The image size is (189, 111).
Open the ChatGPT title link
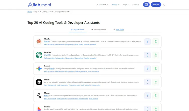point(48,52)
